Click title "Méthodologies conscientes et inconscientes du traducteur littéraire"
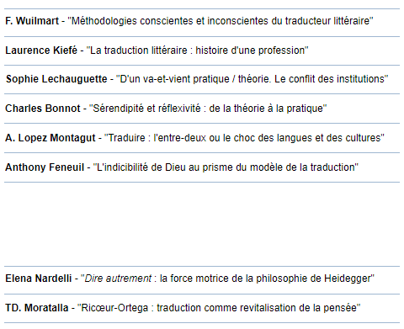This screenshot has height=329, width=404. click(221, 21)
